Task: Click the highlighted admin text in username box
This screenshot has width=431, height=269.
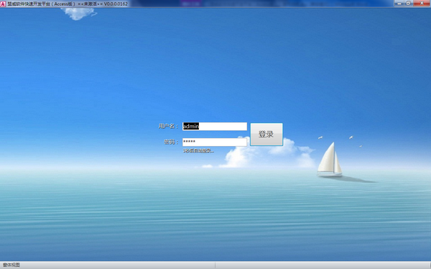Action: (191, 127)
